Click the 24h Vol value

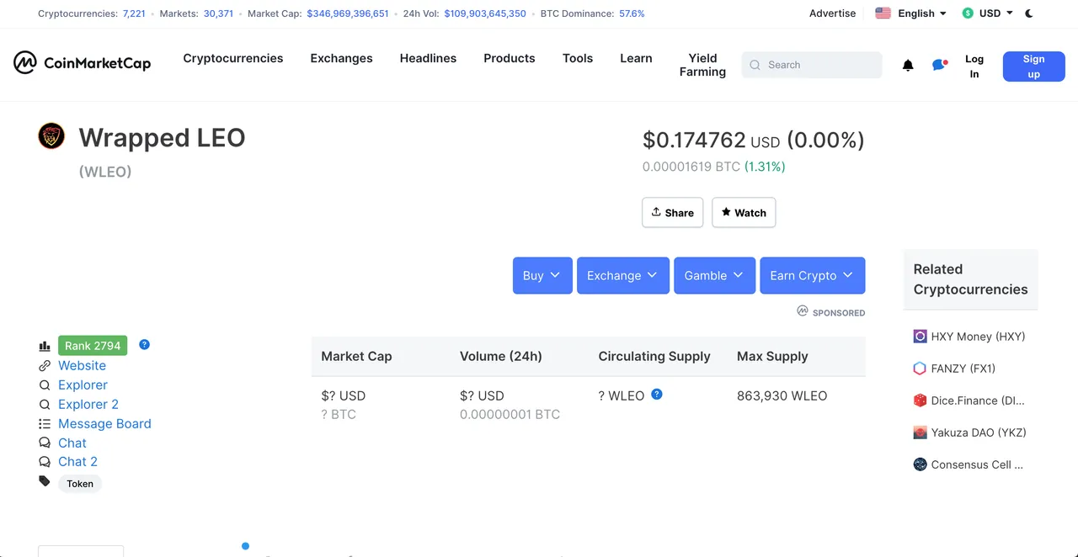[485, 13]
